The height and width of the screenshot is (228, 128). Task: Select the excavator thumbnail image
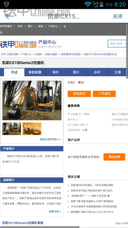pyautogui.click(x=12, y=129)
